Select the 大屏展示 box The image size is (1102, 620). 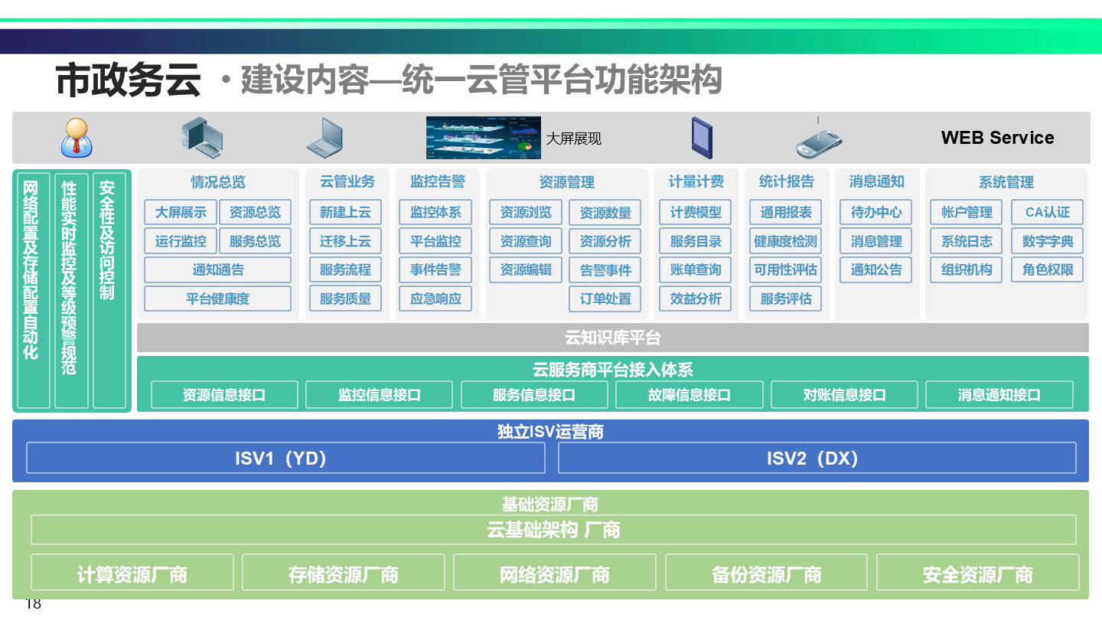tap(181, 212)
